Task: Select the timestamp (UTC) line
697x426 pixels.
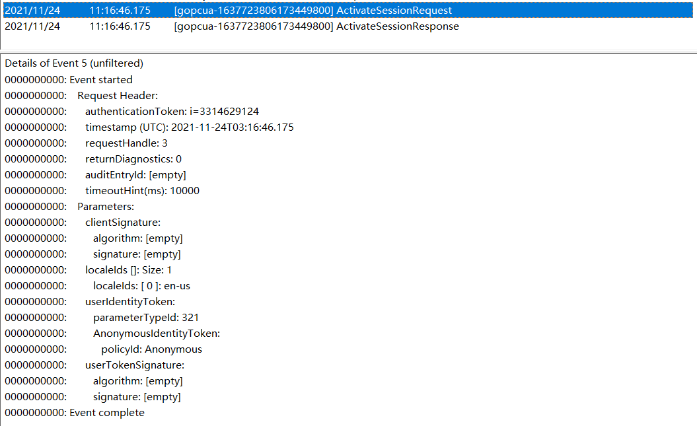Action: coord(149,127)
